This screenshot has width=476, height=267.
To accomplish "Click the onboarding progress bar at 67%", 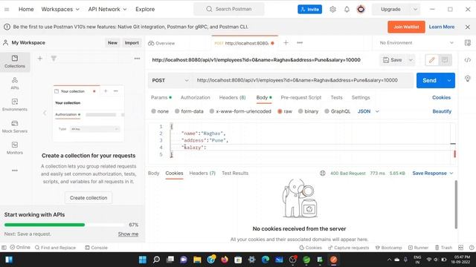I will [x=65, y=225].
